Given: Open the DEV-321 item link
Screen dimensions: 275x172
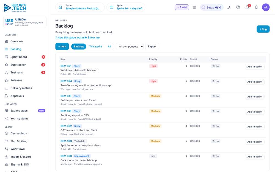Looking at the screenshot, I should tap(66, 66).
